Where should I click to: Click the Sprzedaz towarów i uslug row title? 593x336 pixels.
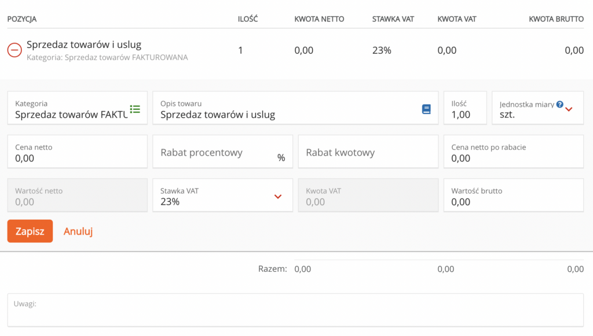[x=84, y=45]
